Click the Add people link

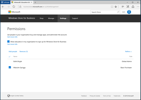13,52
